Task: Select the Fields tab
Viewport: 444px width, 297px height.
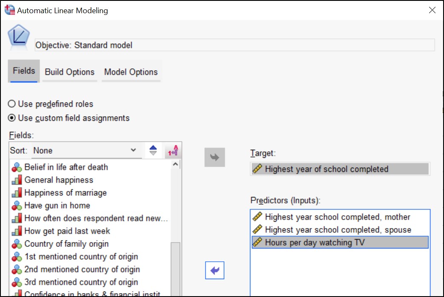Action: pyautogui.click(x=23, y=72)
